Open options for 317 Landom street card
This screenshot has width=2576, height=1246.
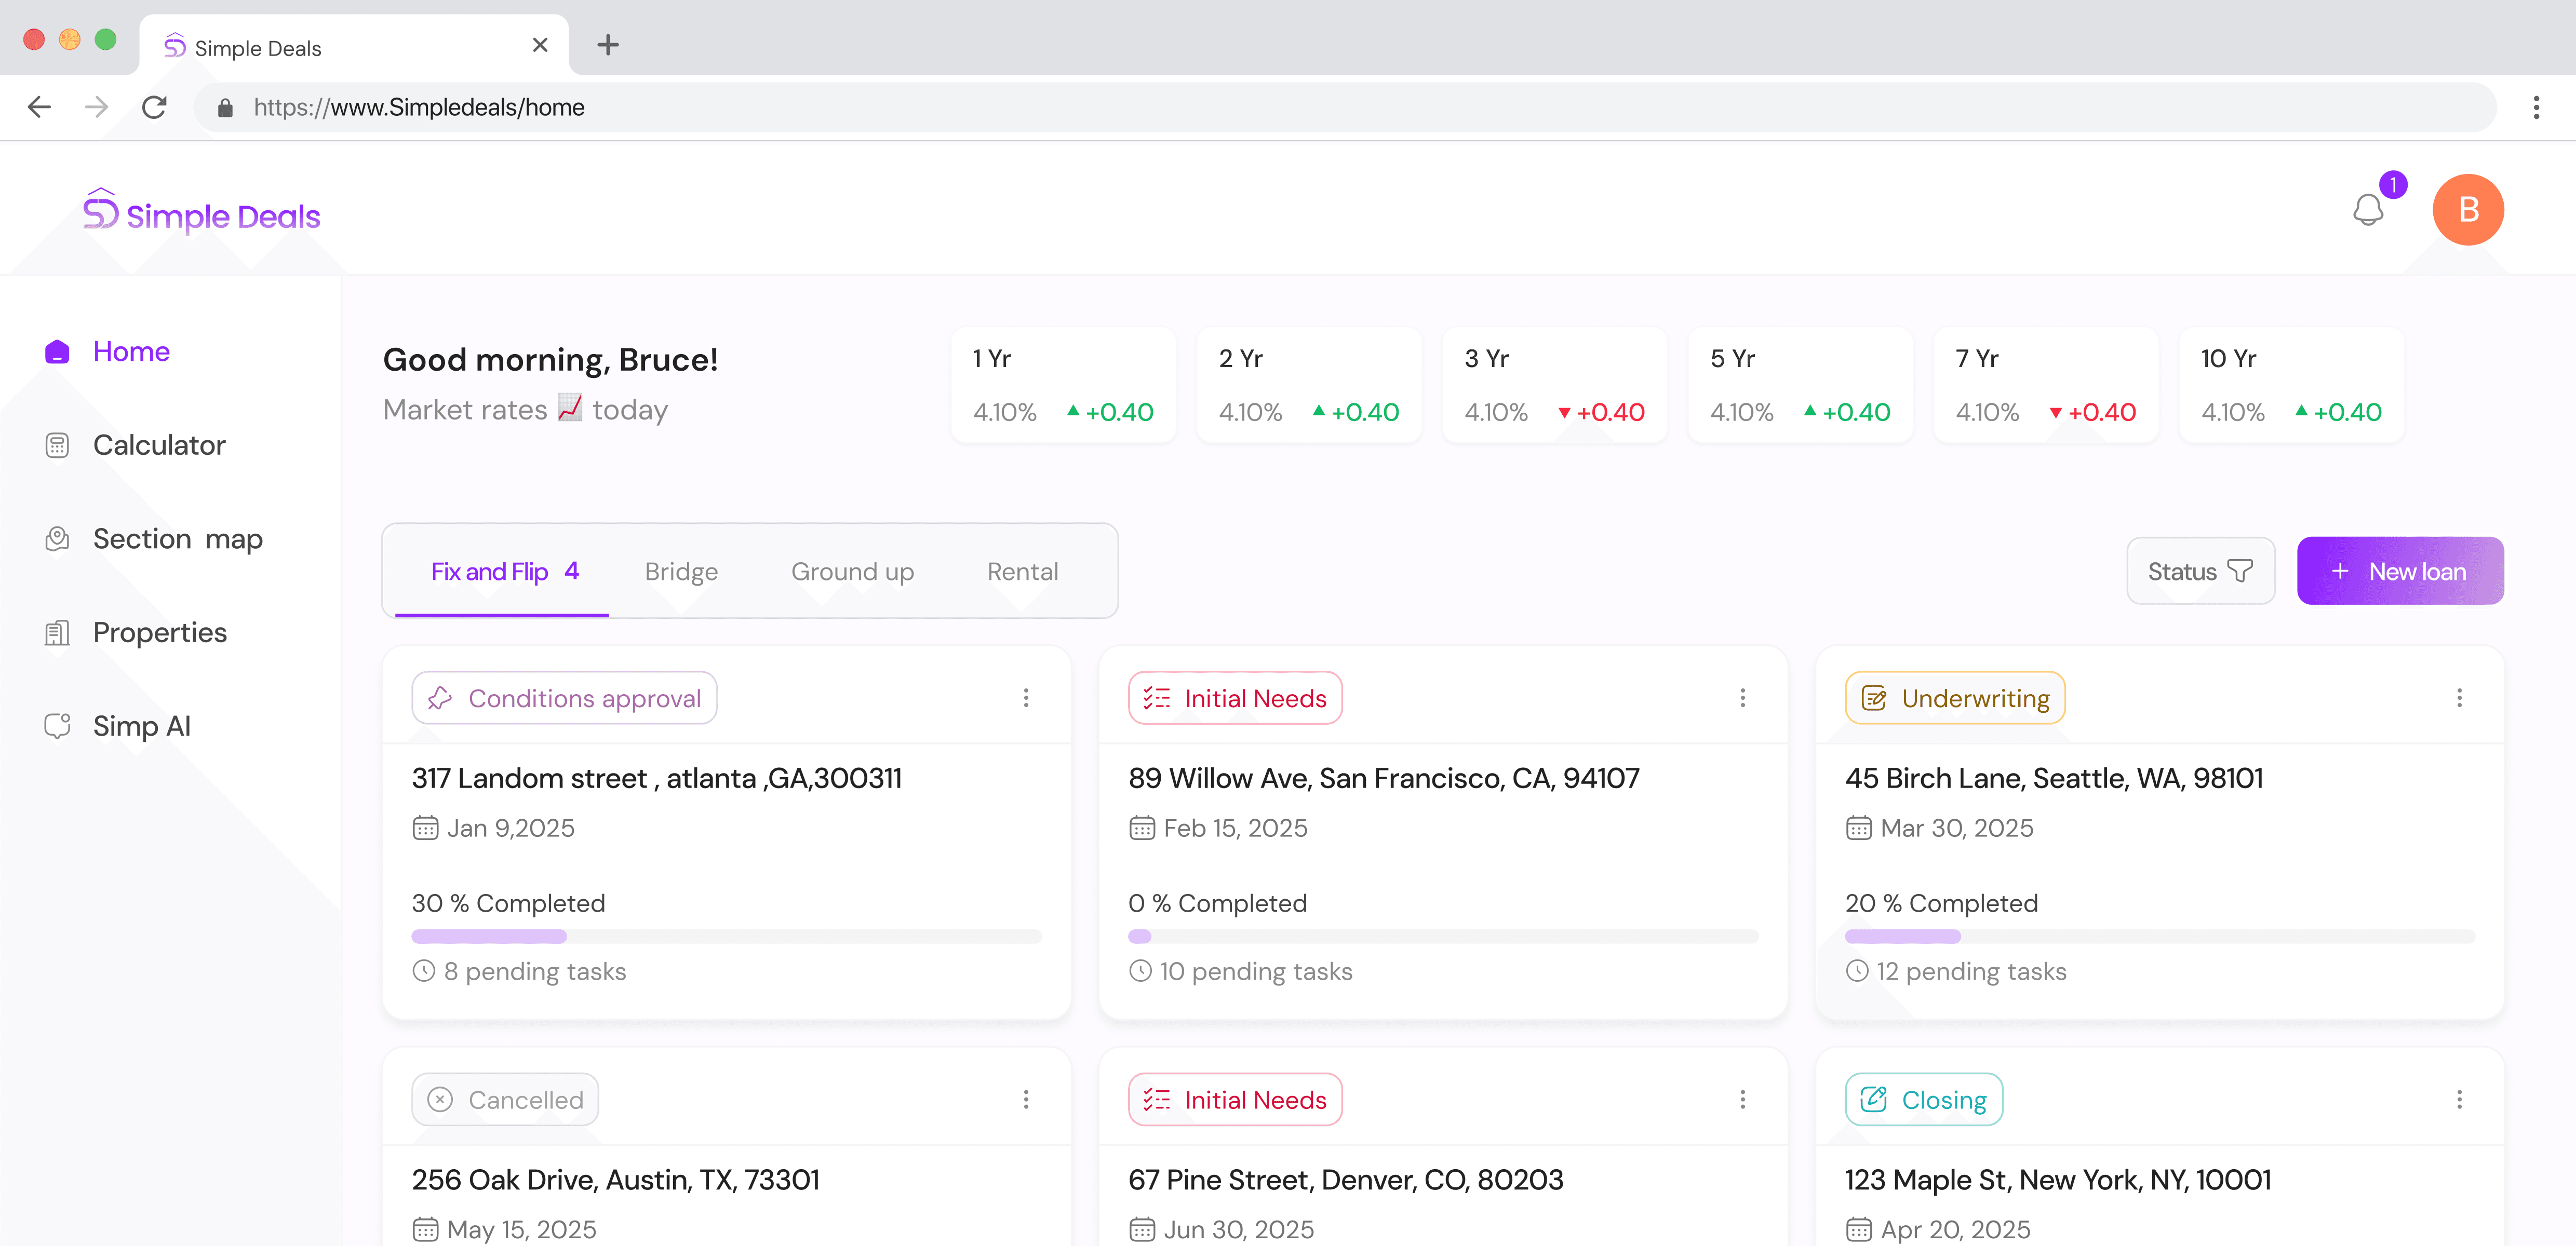point(1026,698)
